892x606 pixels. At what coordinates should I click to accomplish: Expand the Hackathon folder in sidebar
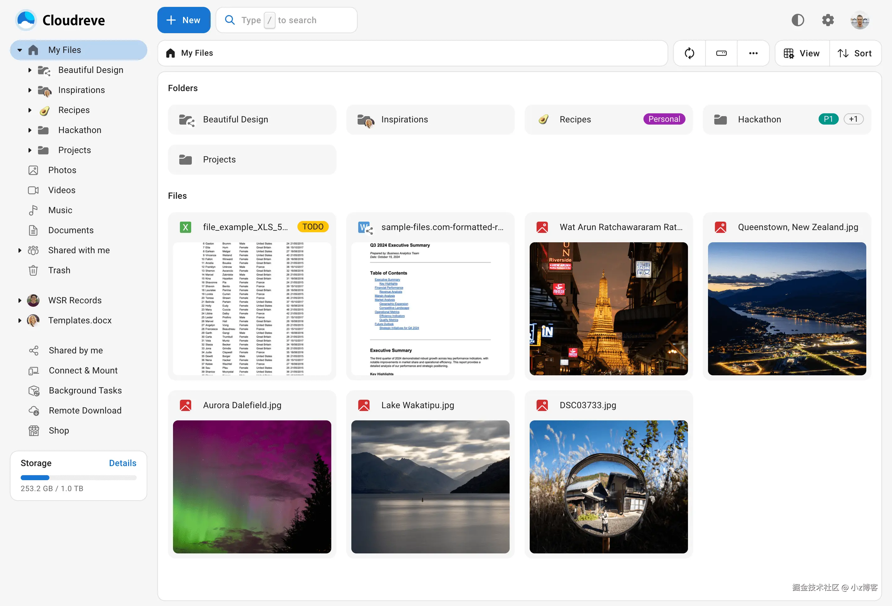pyautogui.click(x=29, y=130)
